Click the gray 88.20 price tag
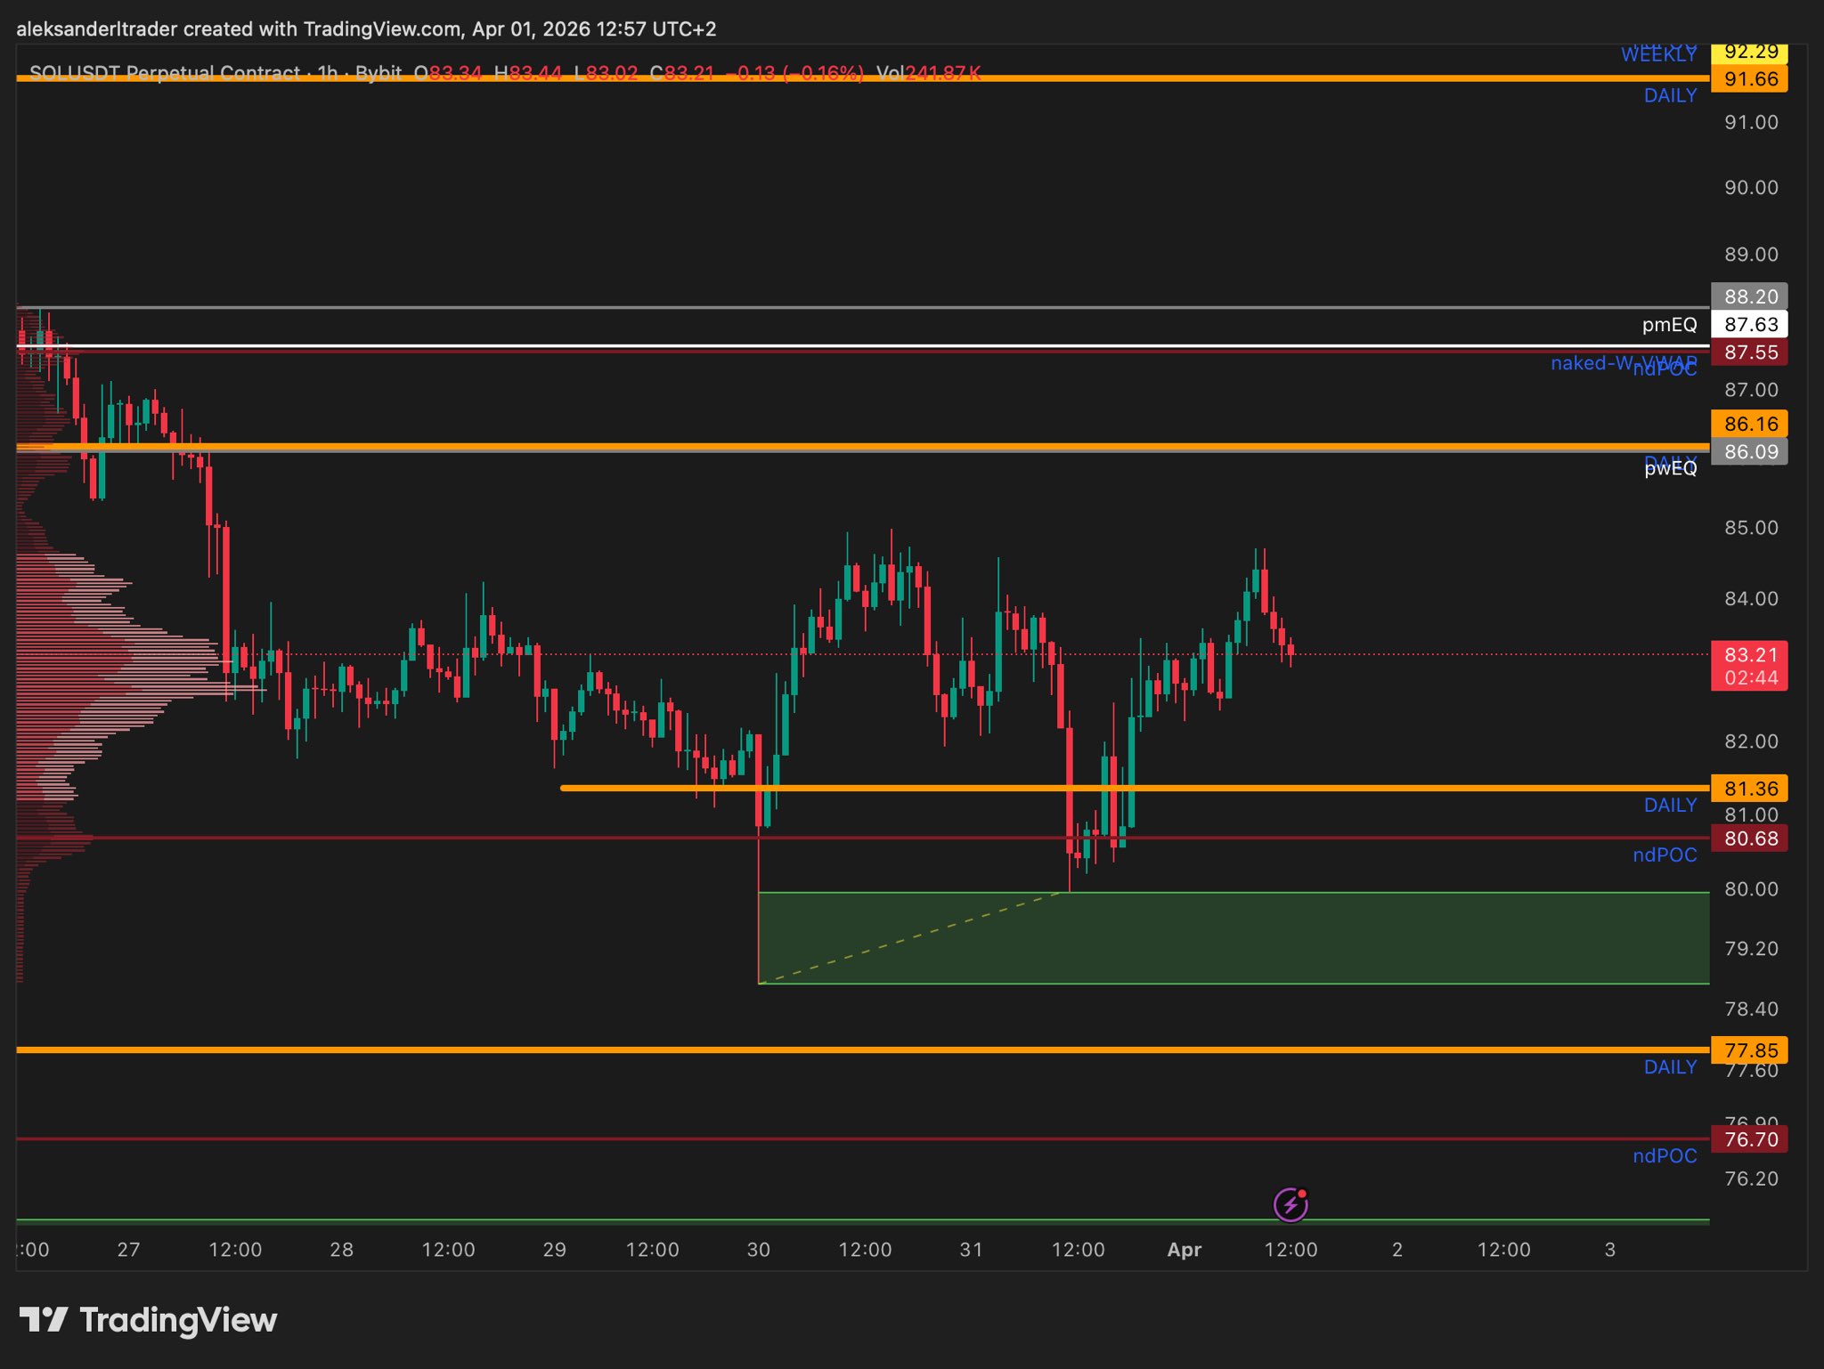The image size is (1824, 1369). point(1749,296)
